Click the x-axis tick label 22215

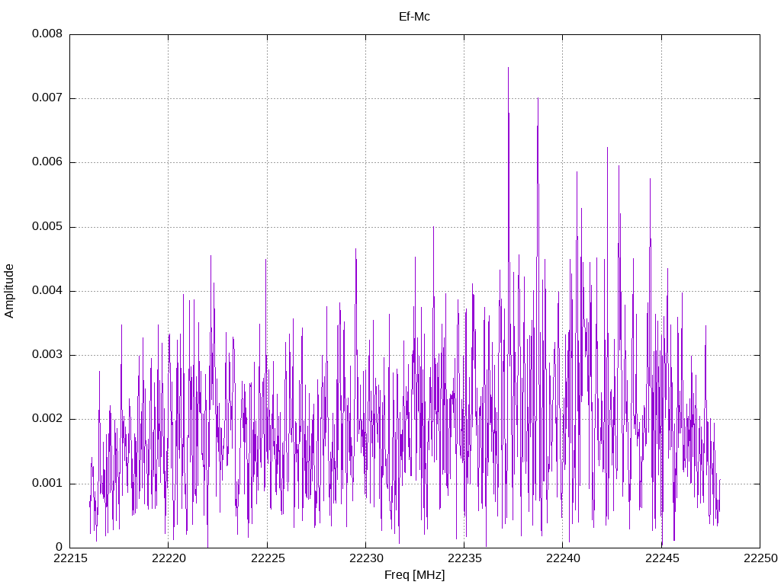point(69,558)
